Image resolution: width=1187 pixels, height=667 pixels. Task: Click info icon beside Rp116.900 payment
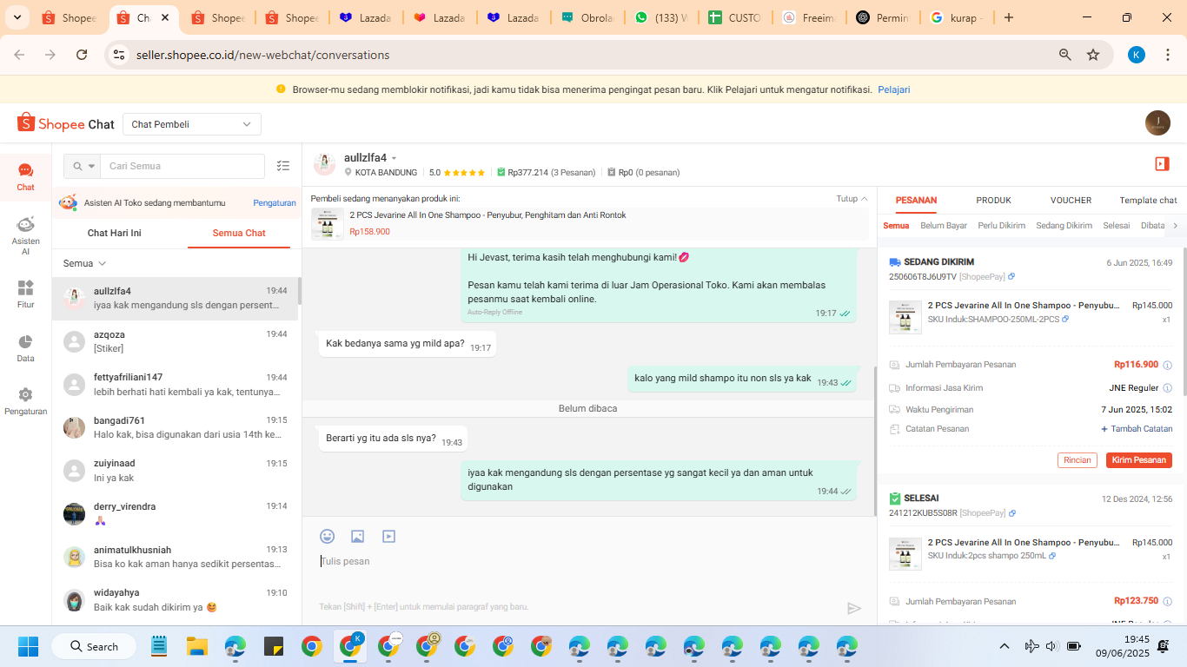(1168, 365)
